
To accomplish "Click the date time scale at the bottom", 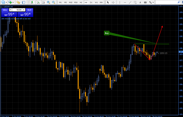I will (x=89, y=116).
